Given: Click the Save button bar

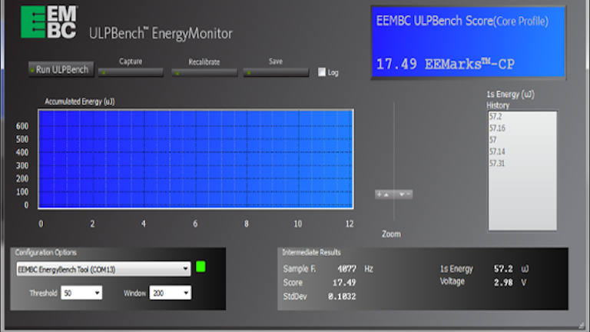Looking at the screenshot, I should point(276,72).
